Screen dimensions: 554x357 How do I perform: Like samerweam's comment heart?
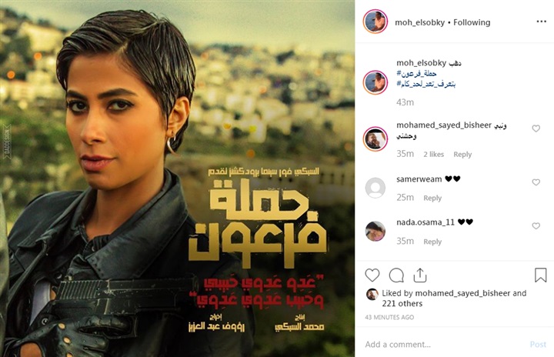(x=536, y=182)
